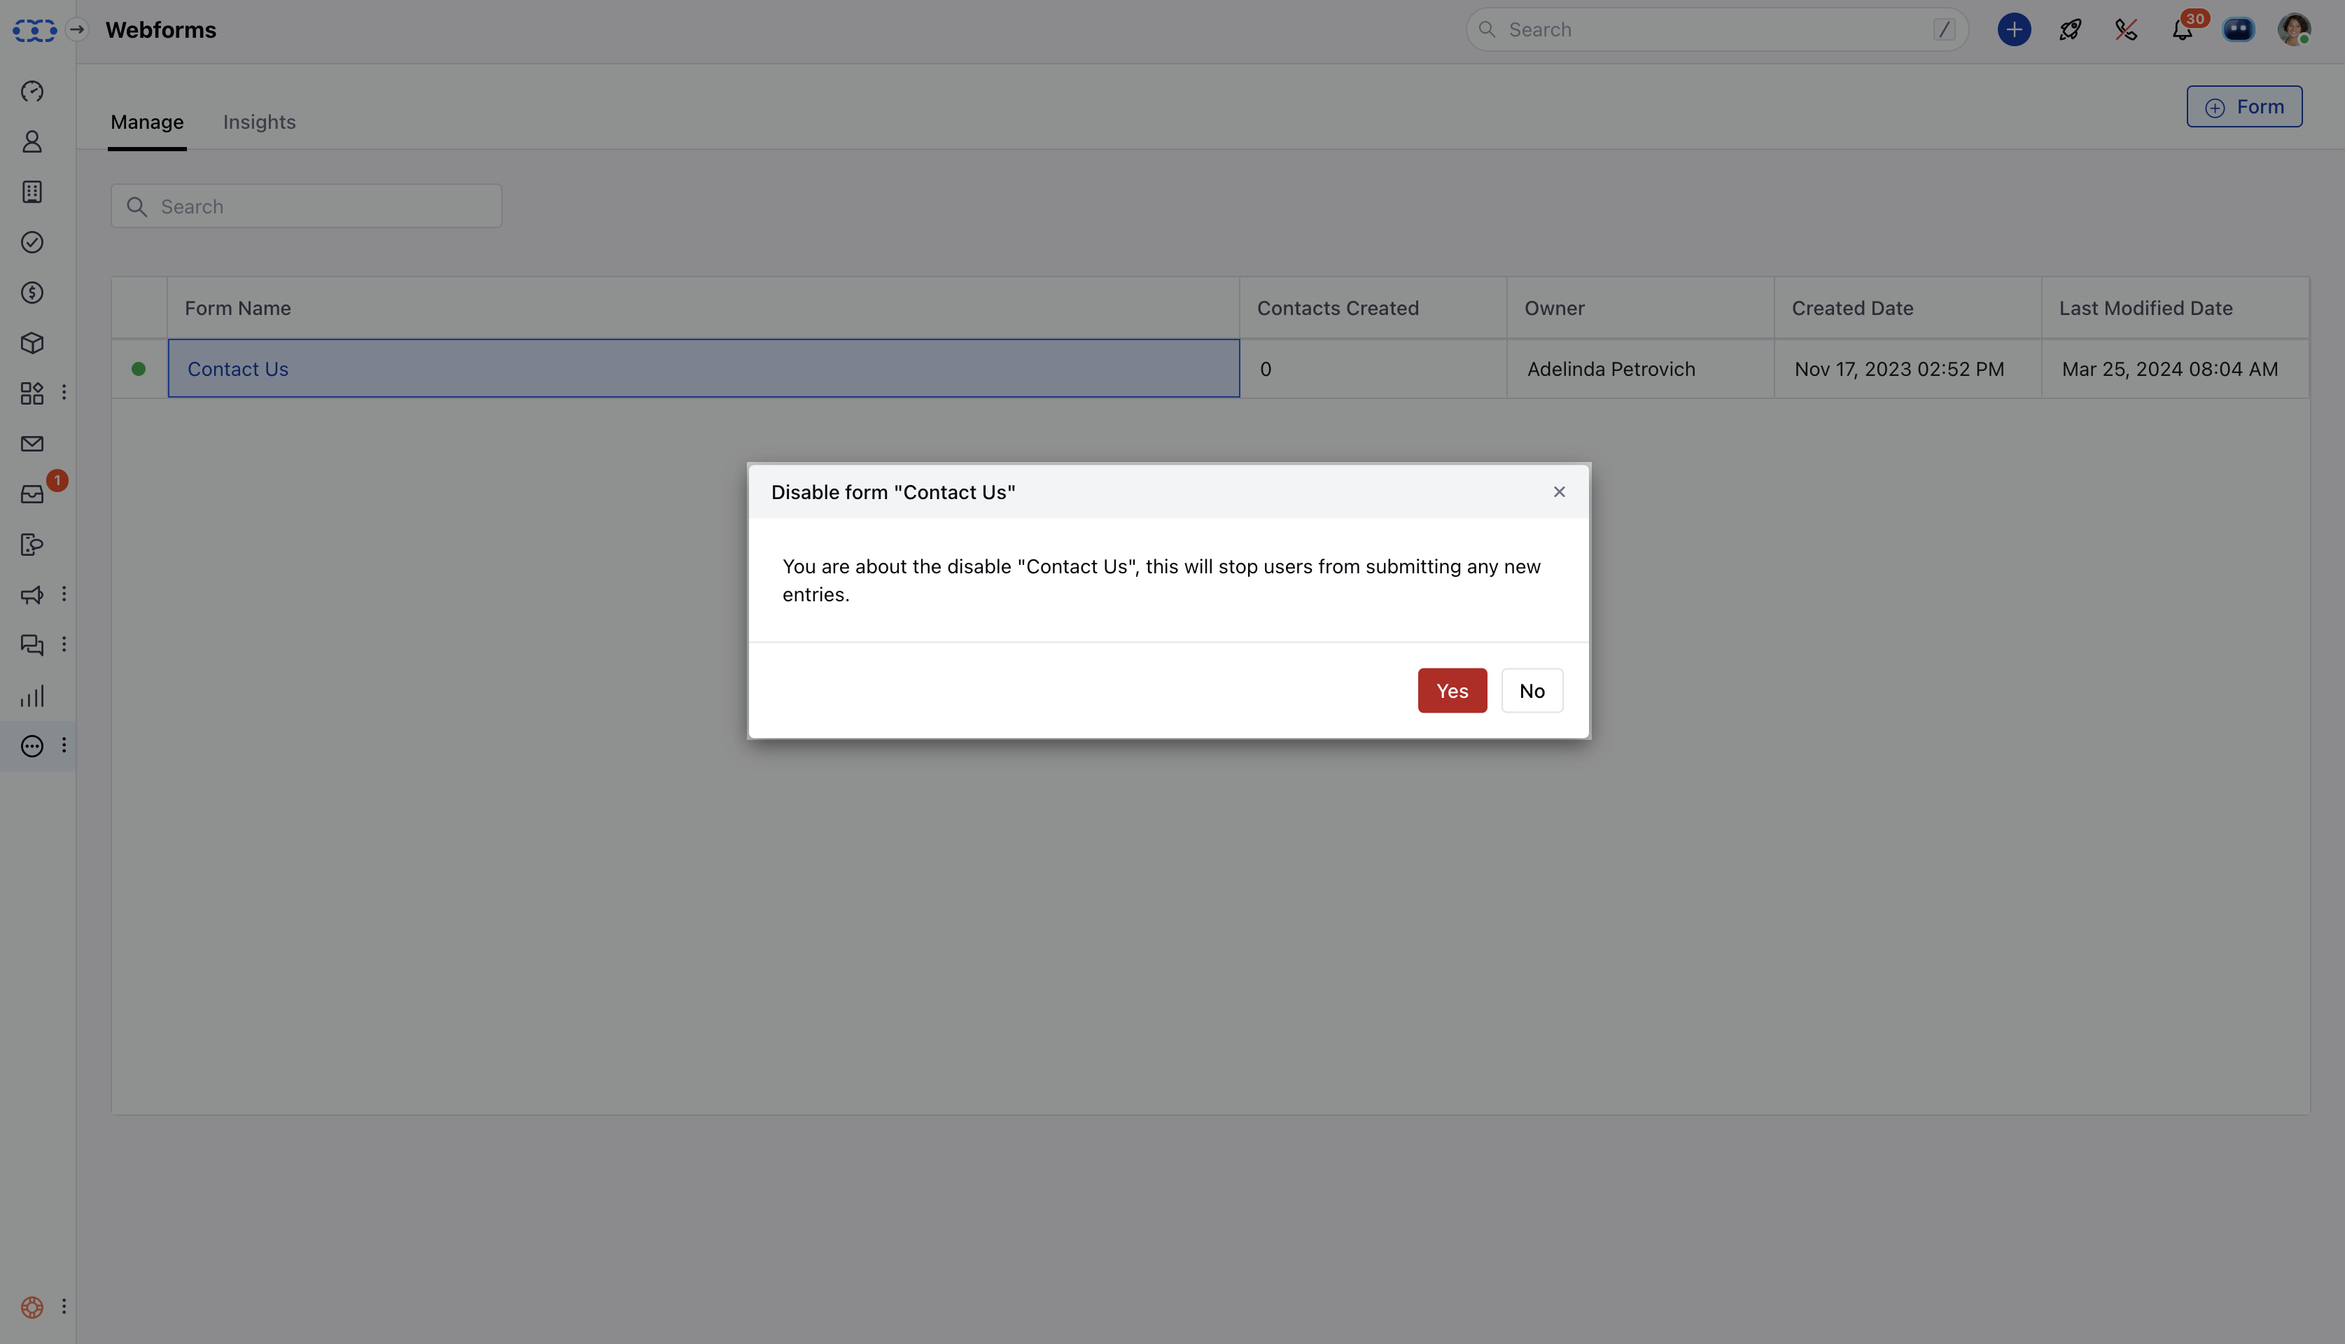Cancel with the No button
The width and height of the screenshot is (2345, 1344).
(1531, 690)
